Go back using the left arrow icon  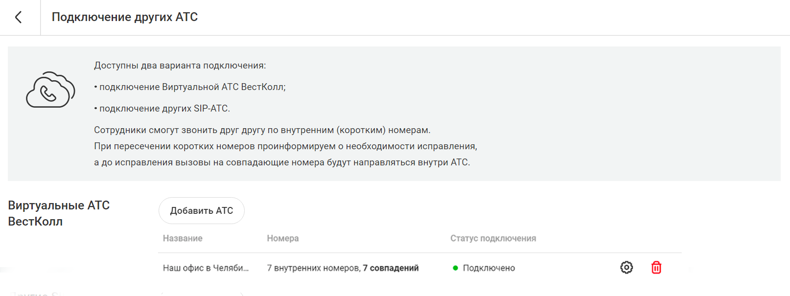[19, 17]
